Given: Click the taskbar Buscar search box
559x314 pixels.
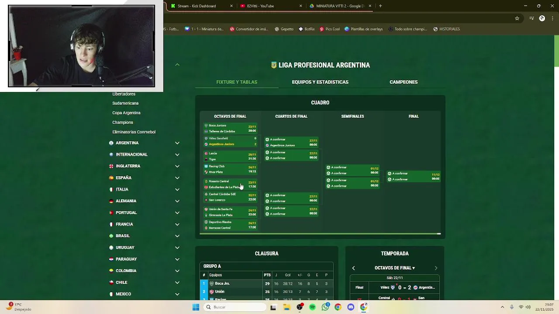Looking at the screenshot, I should 235,307.
